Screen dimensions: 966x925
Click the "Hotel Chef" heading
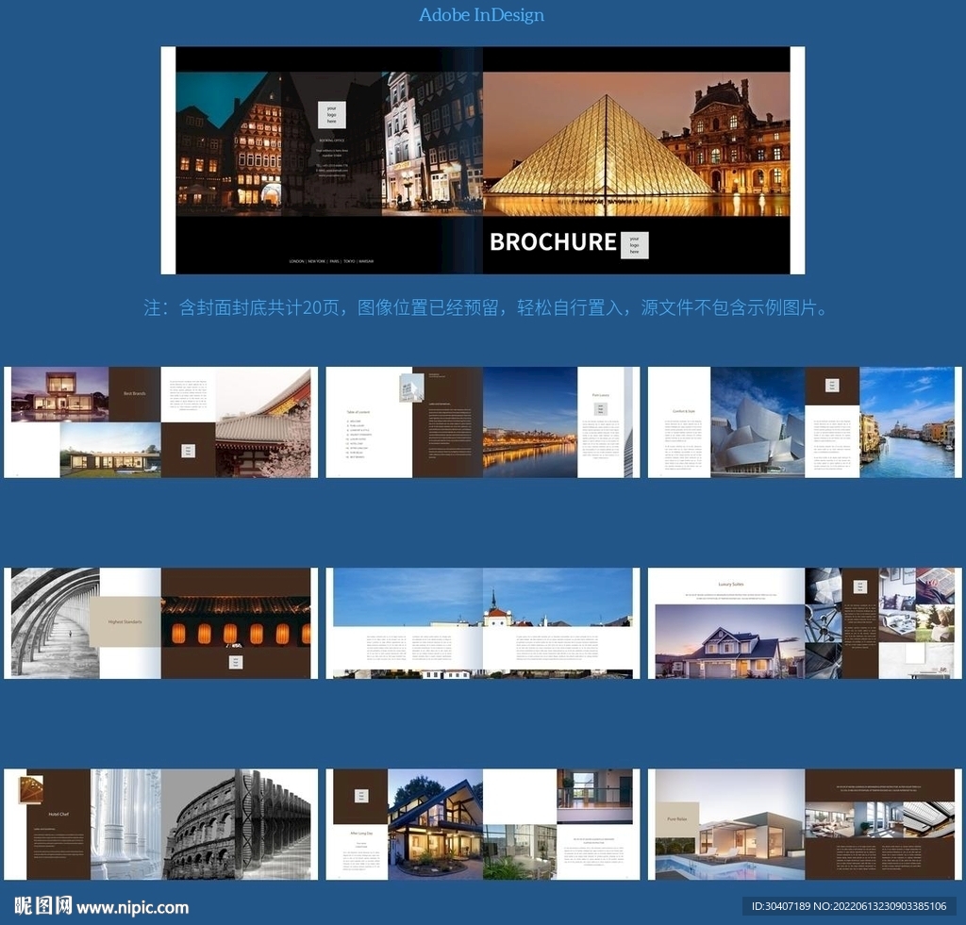click(58, 814)
